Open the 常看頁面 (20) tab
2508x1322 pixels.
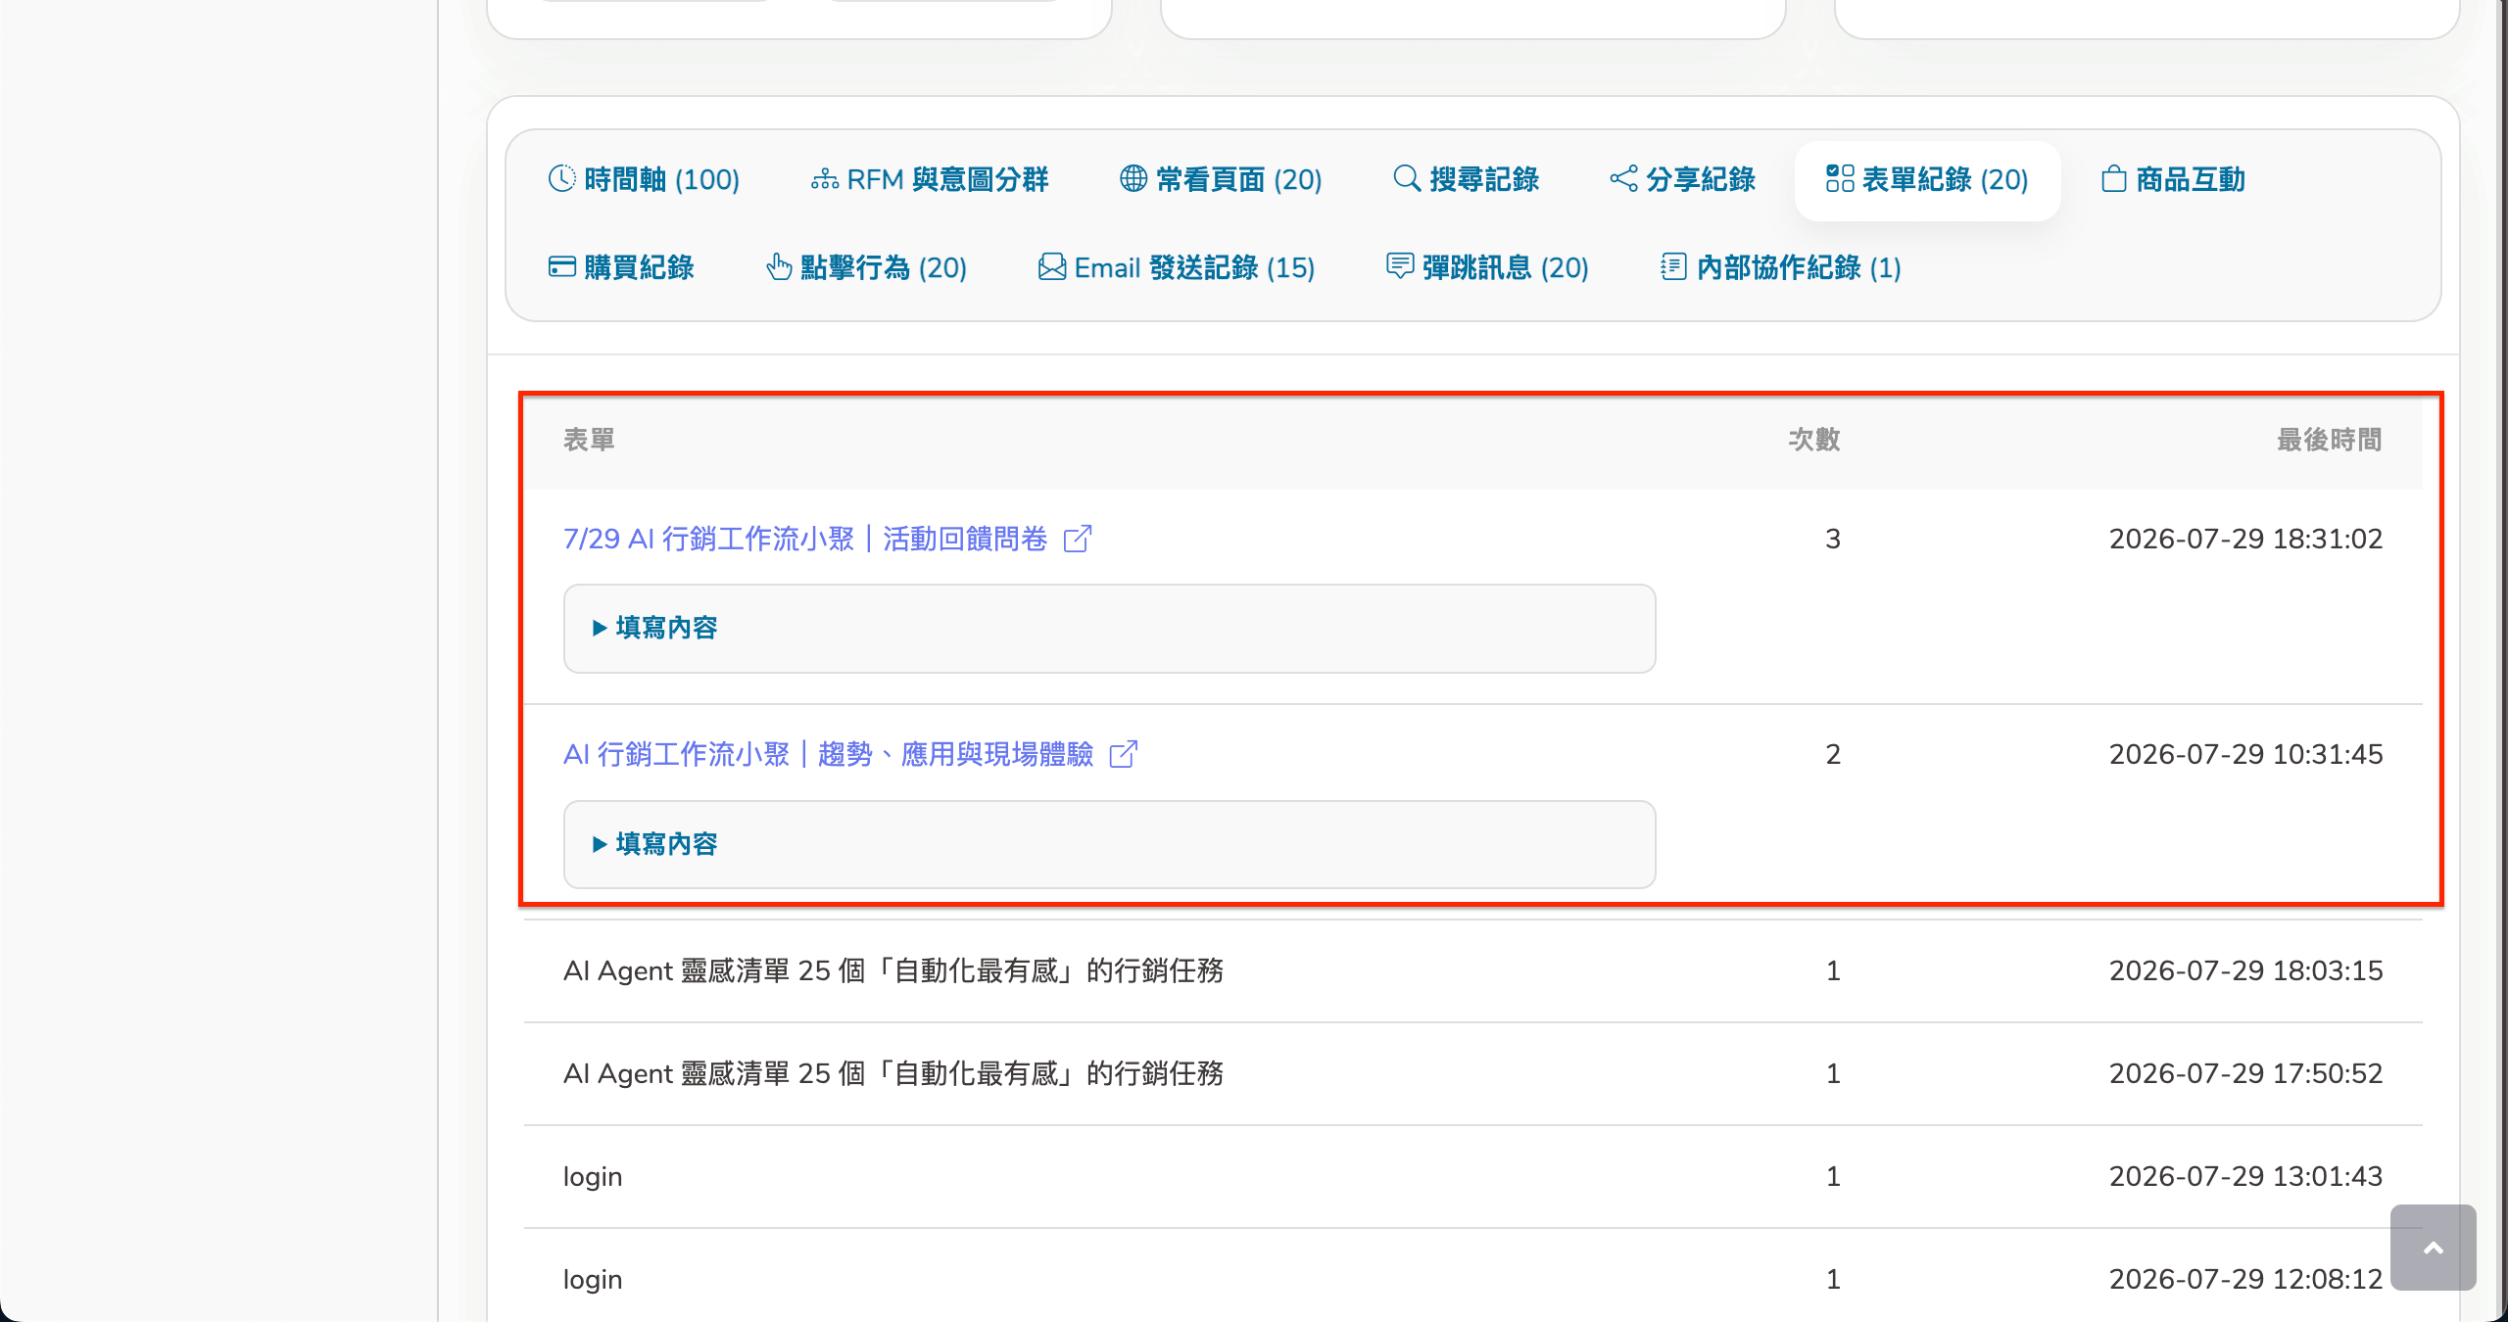[1221, 180]
